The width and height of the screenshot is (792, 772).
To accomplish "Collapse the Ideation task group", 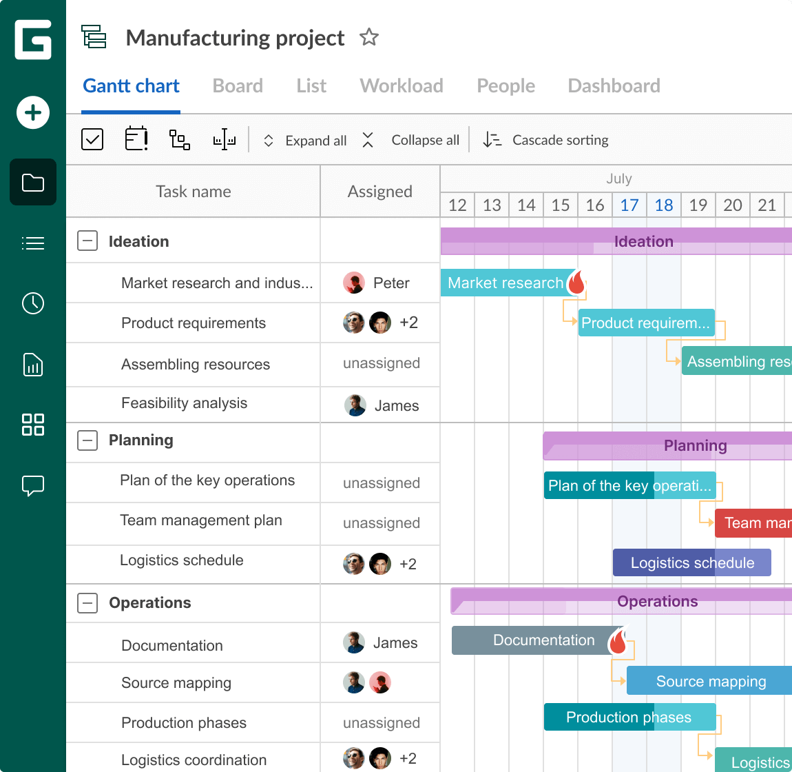I will pyautogui.click(x=87, y=241).
